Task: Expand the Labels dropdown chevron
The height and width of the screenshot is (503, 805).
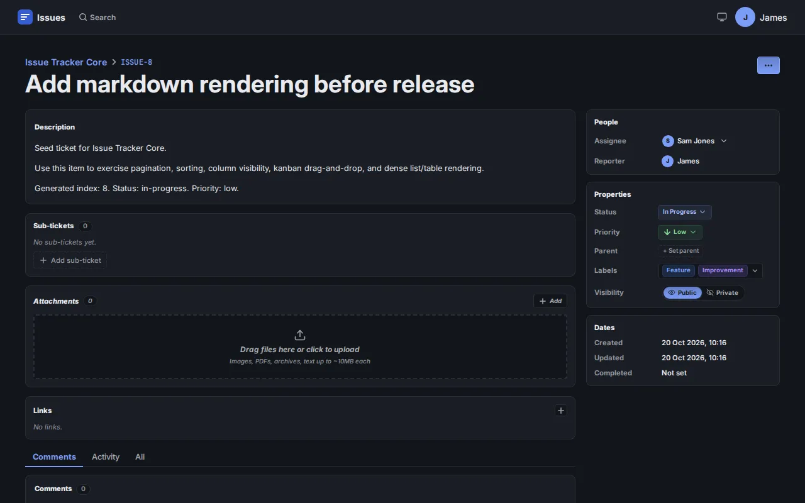Action: pyautogui.click(x=755, y=270)
